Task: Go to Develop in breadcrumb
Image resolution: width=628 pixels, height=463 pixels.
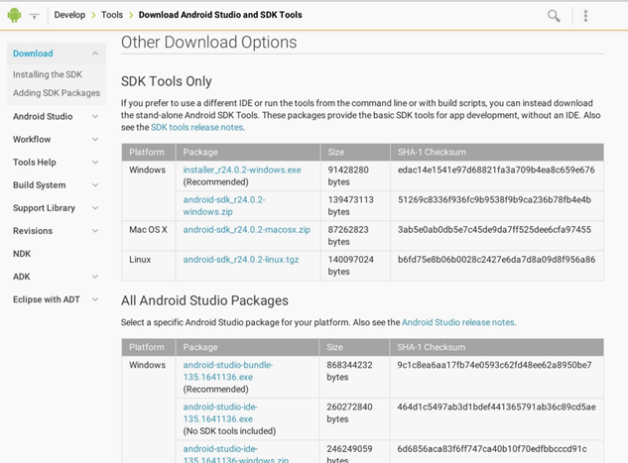Action: (69, 15)
